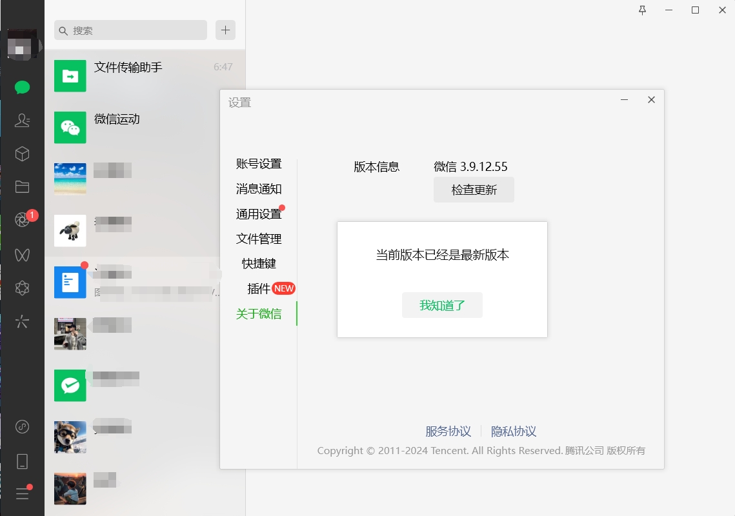Open chat with person in gray jacket avatar

tap(132, 333)
